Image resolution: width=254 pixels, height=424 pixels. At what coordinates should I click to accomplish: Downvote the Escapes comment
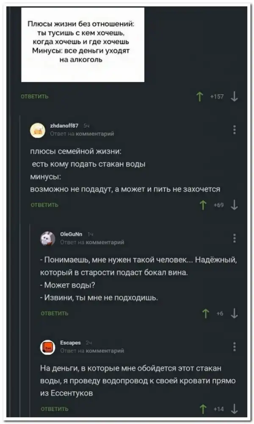click(235, 409)
